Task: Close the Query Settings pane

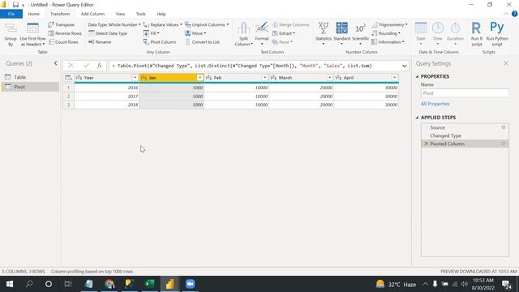Action: [x=506, y=63]
